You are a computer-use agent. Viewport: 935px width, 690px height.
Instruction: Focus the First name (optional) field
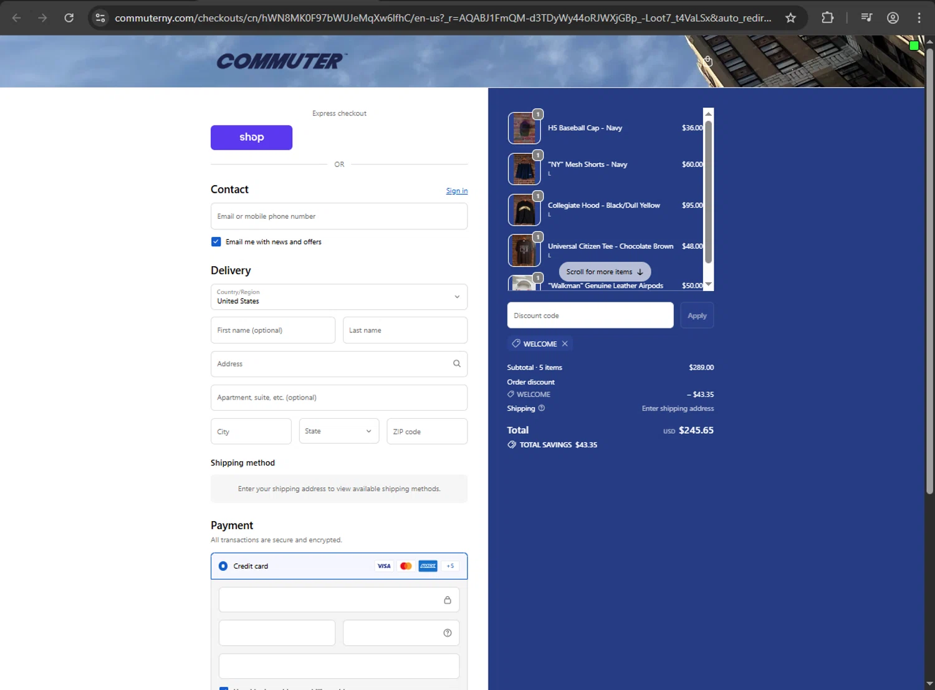click(x=273, y=330)
